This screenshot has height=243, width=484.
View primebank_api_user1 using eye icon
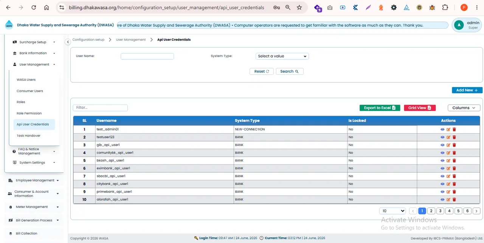(442, 192)
